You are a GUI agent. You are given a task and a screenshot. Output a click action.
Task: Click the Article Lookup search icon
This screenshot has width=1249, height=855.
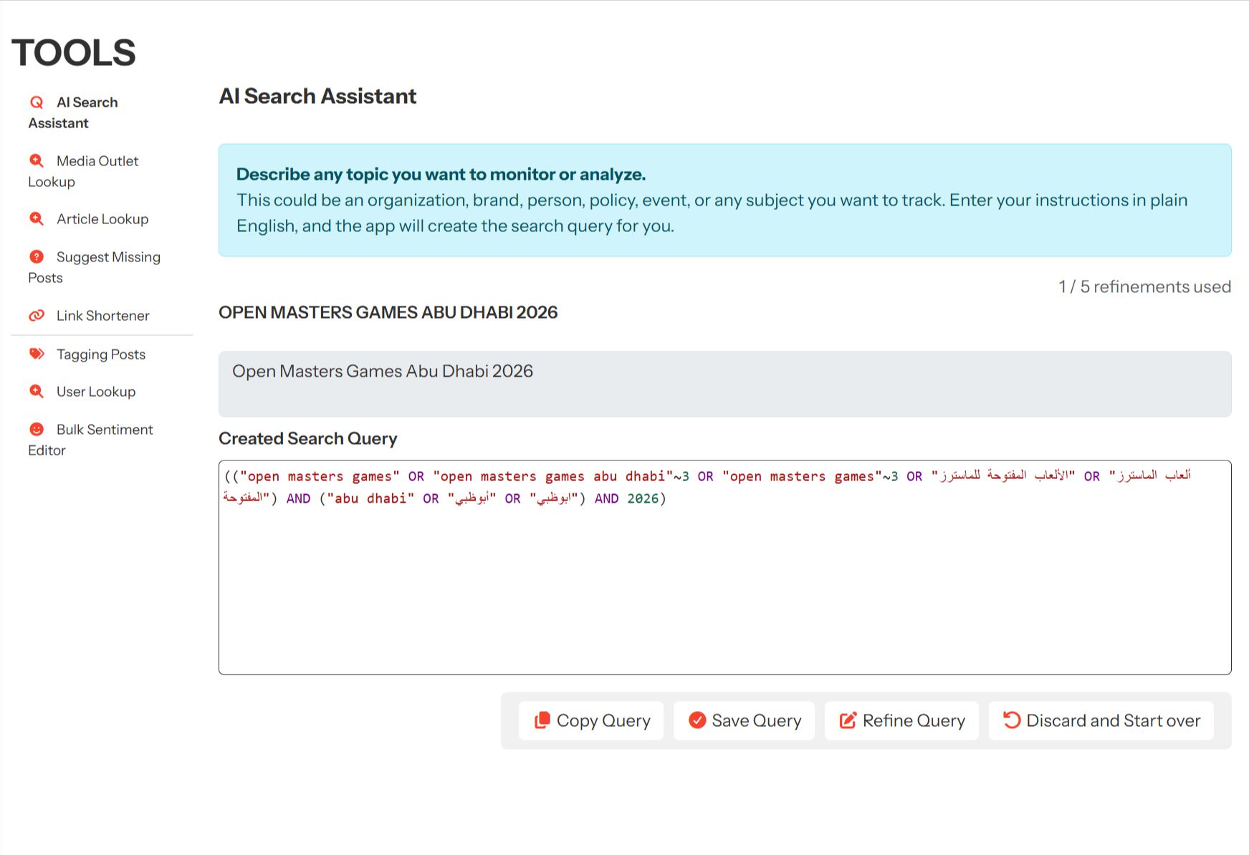[37, 219]
